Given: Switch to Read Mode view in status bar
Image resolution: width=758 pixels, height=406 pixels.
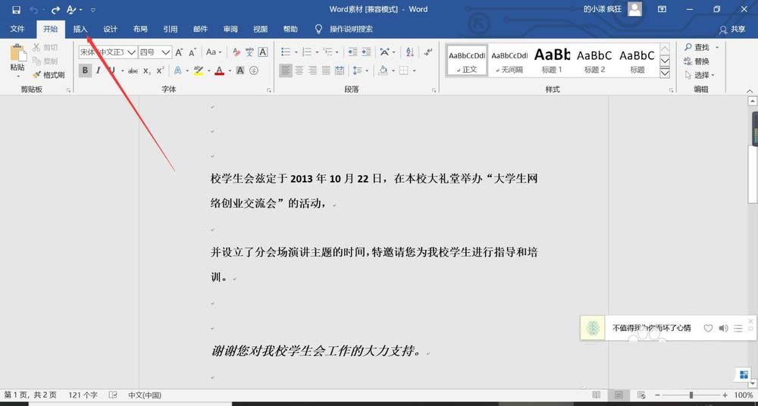Looking at the screenshot, I should tap(597, 395).
